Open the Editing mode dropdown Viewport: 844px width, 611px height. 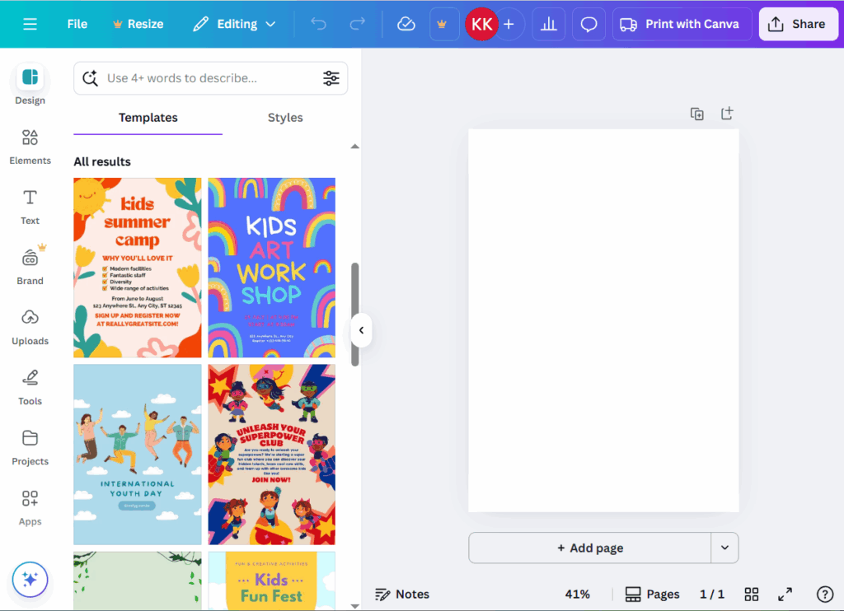(234, 25)
